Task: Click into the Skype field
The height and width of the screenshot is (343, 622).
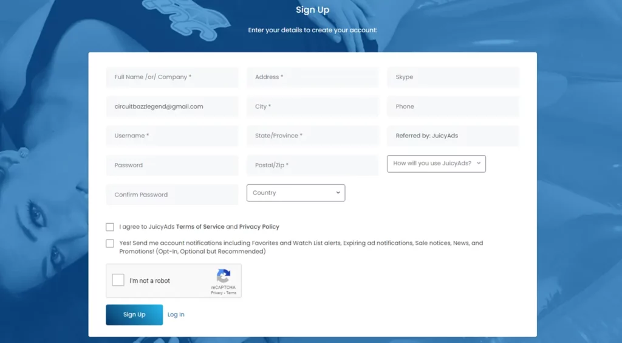Action: pyautogui.click(x=453, y=77)
